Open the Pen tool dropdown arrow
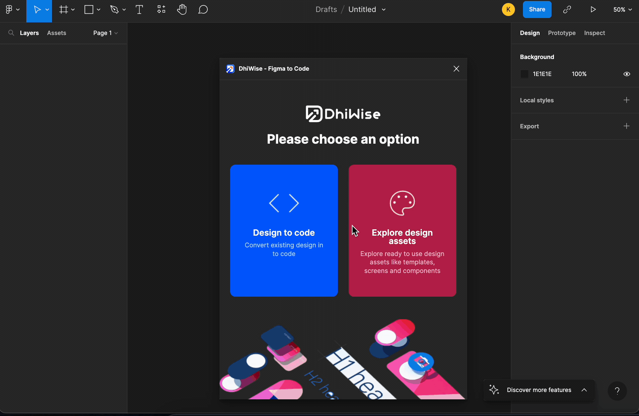Screen dimensions: 639x416 pos(124,10)
